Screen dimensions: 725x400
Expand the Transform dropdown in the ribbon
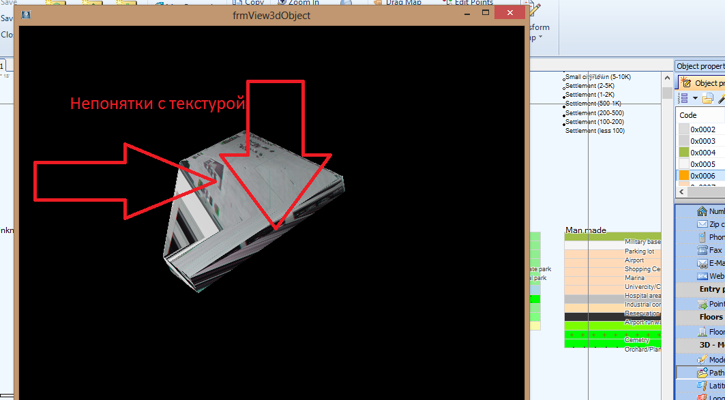[x=540, y=37]
